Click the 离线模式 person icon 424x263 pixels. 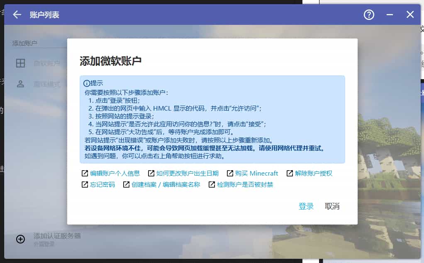coord(20,84)
